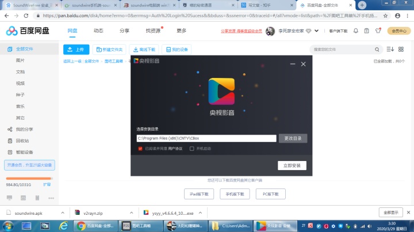Click 离线下载 button
This screenshot has height=232, width=414.
coord(144,49)
